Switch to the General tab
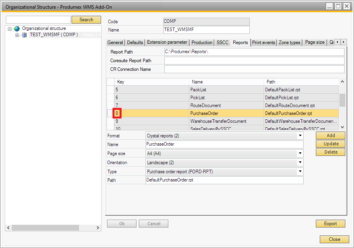354x248 pixels. [115, 43]
